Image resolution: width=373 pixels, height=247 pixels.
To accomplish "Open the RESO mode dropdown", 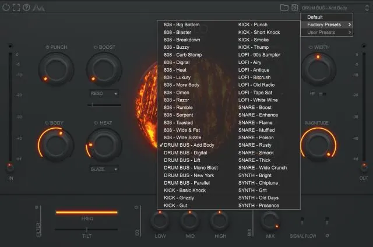I will tap(104, 93).
